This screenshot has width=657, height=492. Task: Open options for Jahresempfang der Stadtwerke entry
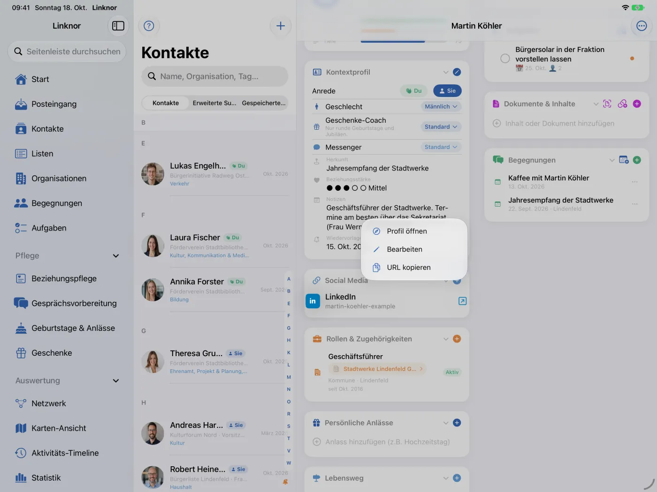point(634,204)
